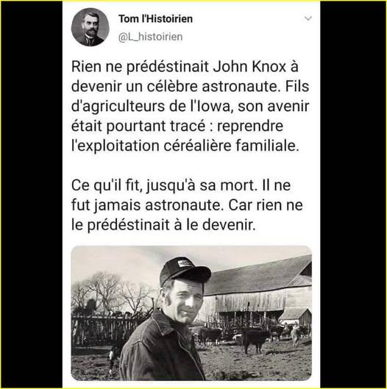Select the first paragraph about John Knox
This screenshot has width=387, height=389.
[190, 106]
